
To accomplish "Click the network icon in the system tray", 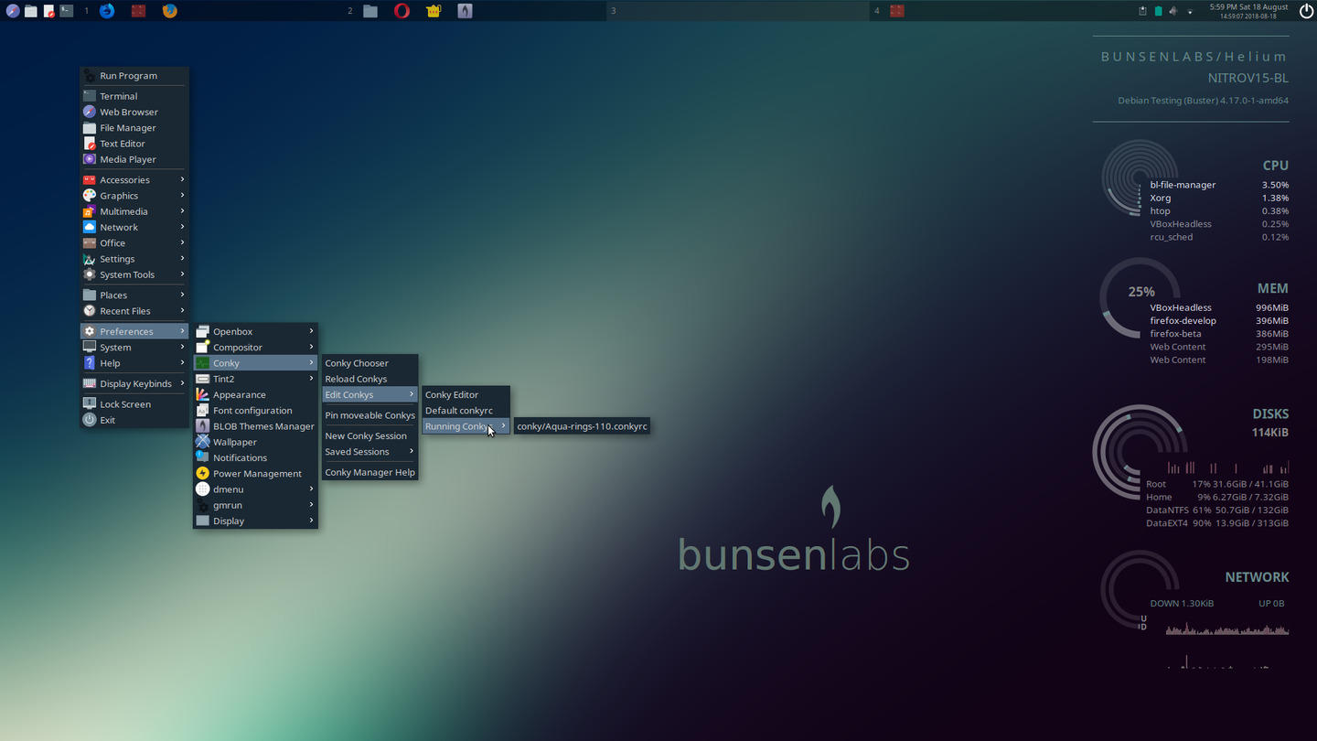I will coord(1190,11).
